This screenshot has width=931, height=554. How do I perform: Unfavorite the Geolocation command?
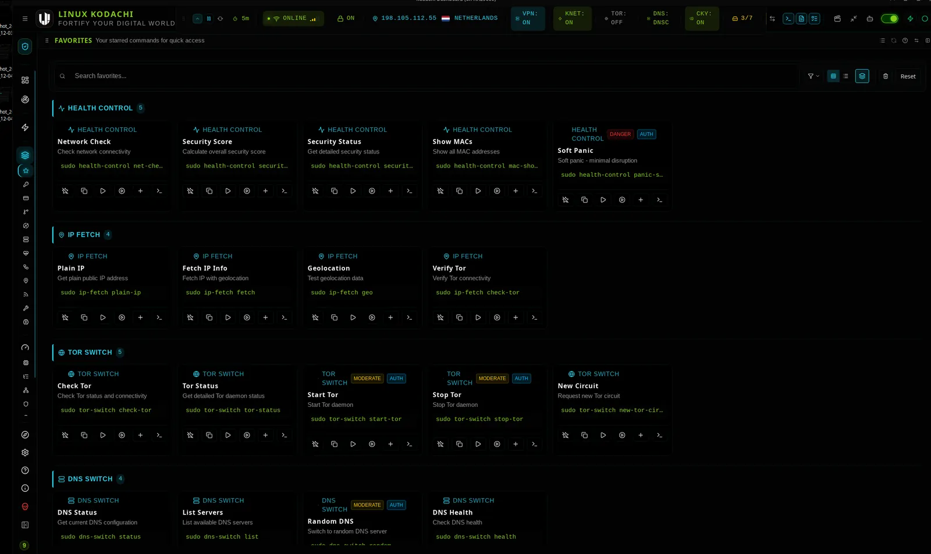(x=315, y=318)
